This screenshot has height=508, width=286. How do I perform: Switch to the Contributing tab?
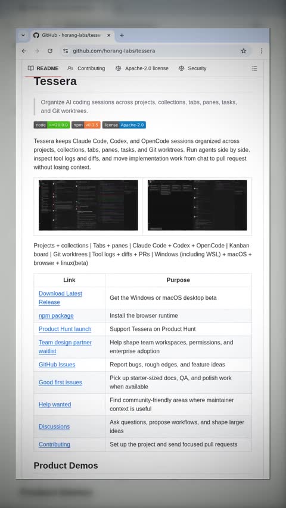(x=86, y=68)
